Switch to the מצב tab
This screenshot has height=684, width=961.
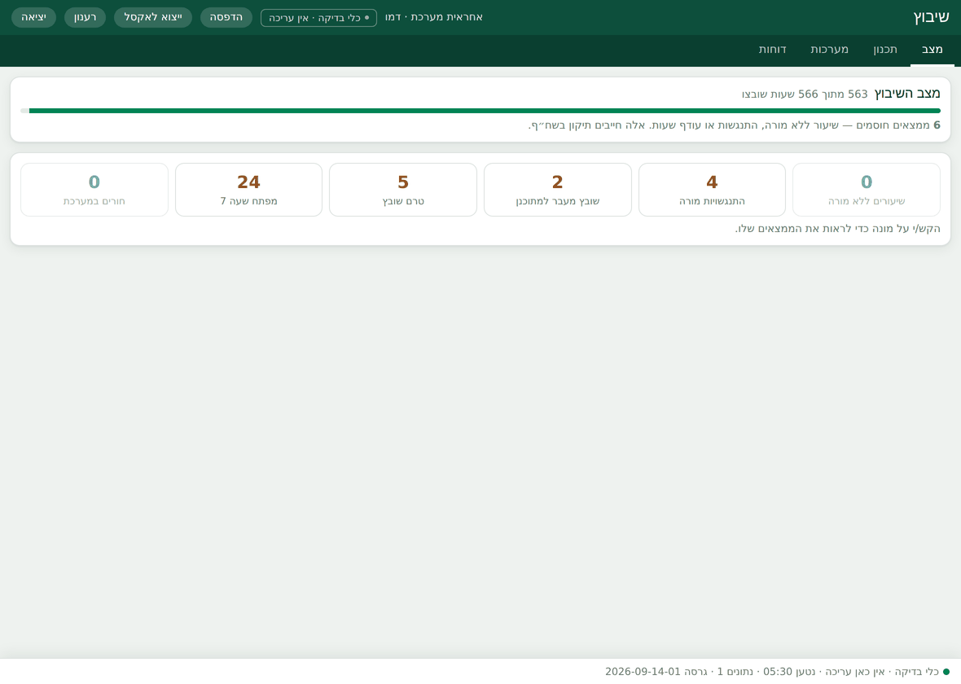click(932, 50)
